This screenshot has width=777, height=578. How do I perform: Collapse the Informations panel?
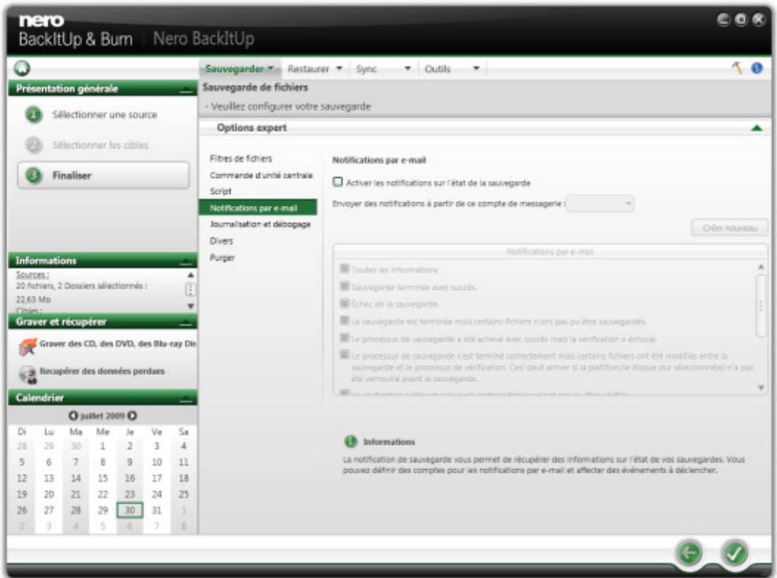coord(186,261)
